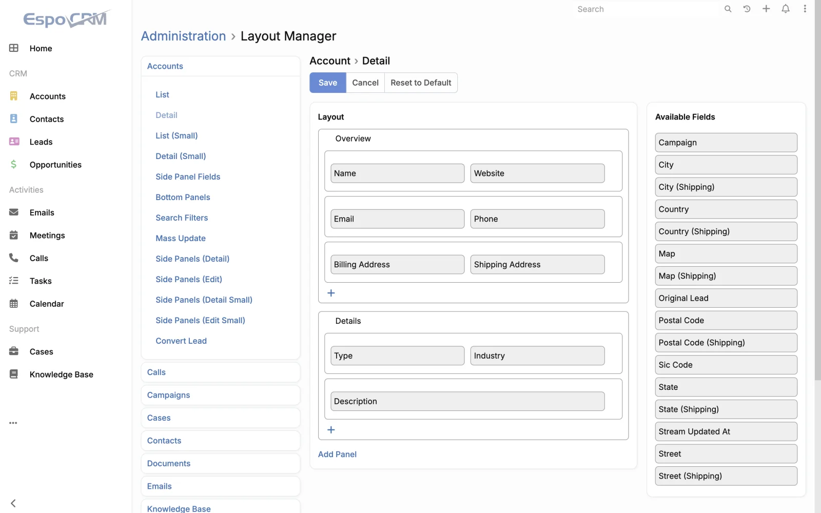
Task: Open Convert Lead layout
Action: (181, 341)
